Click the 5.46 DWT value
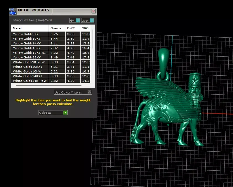 coord(71,57)
